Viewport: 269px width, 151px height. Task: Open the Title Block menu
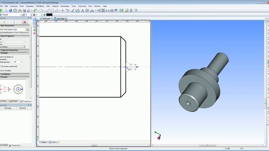click(x=40, y=6)
